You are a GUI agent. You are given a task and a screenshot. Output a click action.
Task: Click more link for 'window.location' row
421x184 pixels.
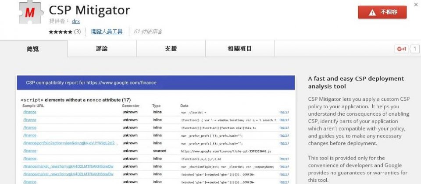[284, 120]
